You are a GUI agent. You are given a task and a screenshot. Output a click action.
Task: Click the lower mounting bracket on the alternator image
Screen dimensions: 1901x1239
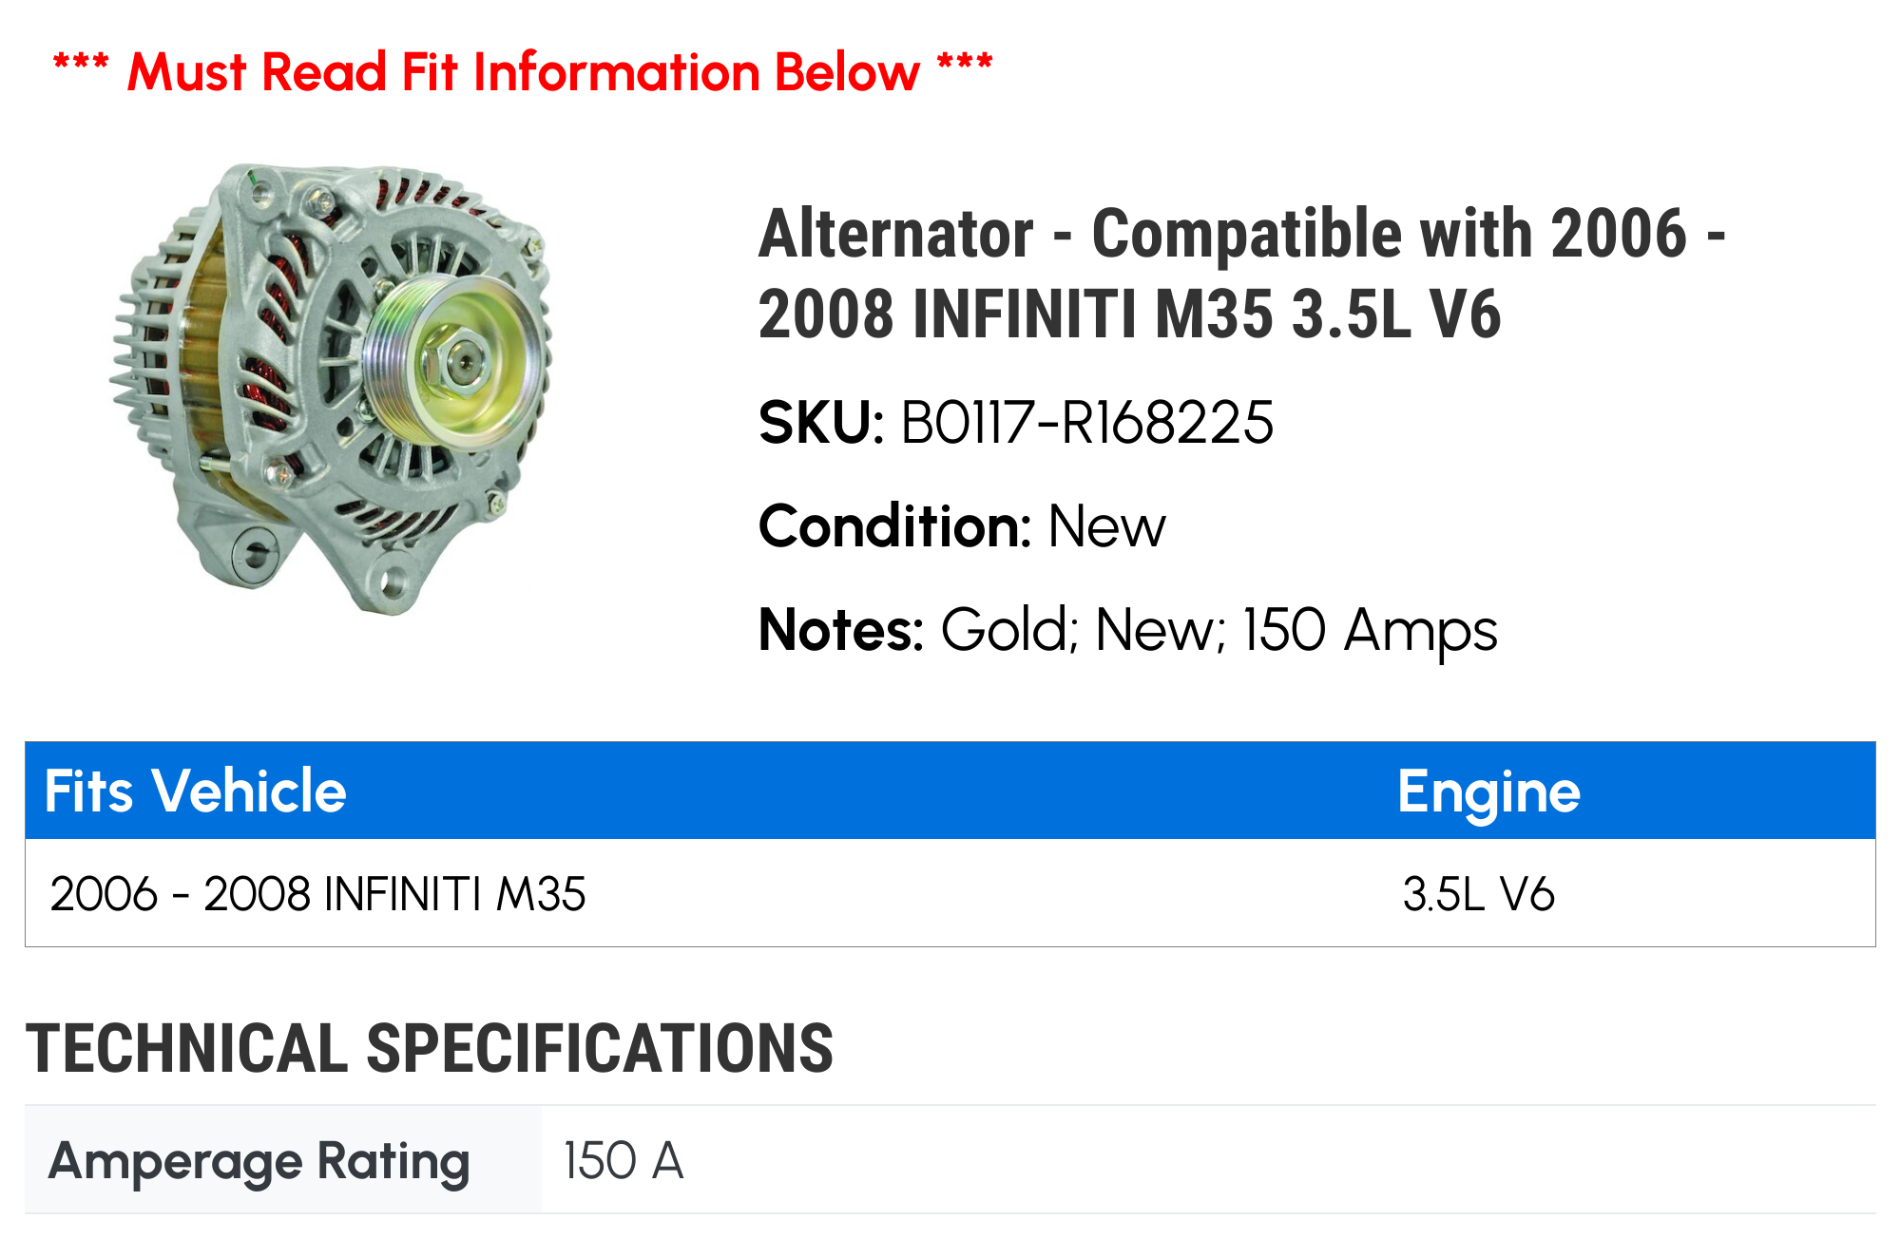tap(380, 581)
